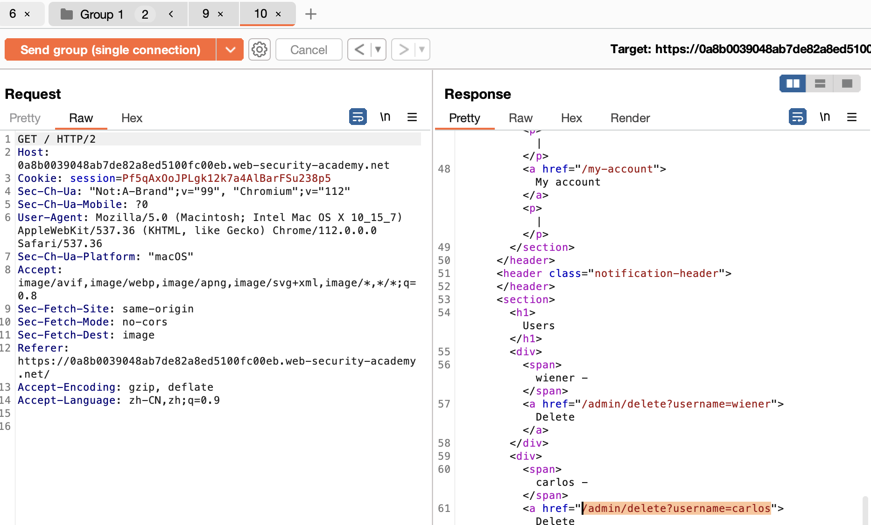Open the request settings gear icon
The width and height of the screenshot is (871, 525).
[x=260, y=49]
